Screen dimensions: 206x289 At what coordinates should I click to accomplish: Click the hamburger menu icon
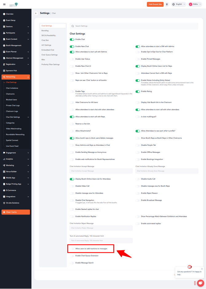[4, 4]
